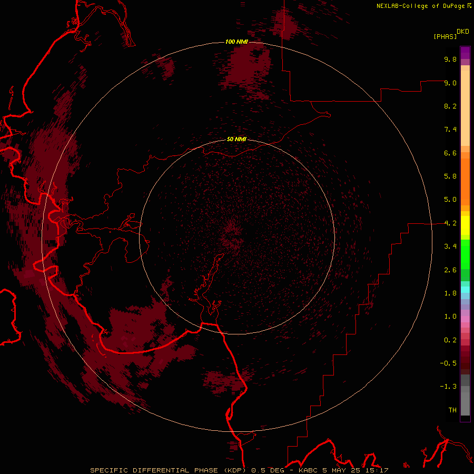Click the SPECIFIC DIFFERENTIAL PHASE (KDP) caption
This screenshot has width=474, height=474.
169,470
